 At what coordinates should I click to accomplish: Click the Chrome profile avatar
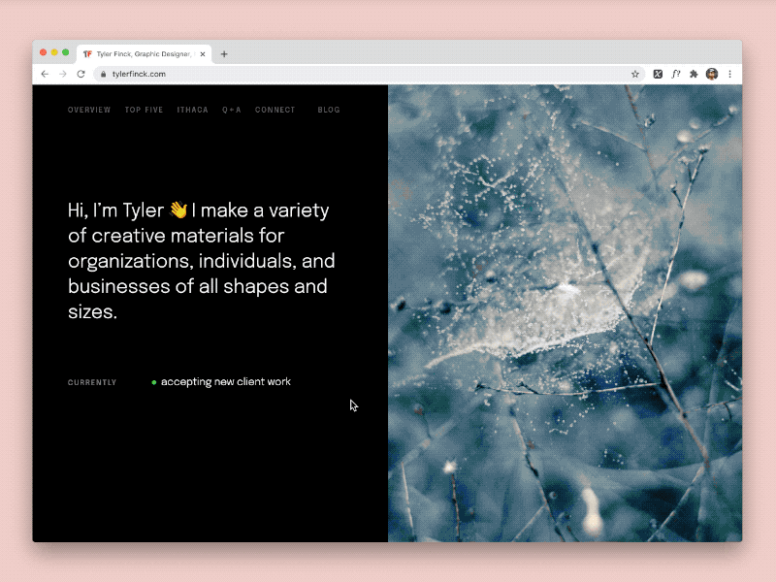(x=712, y=73)
